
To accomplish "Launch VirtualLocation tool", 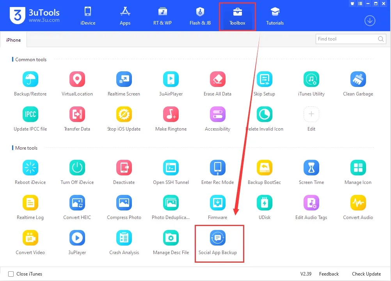I will tap(77, 79).
